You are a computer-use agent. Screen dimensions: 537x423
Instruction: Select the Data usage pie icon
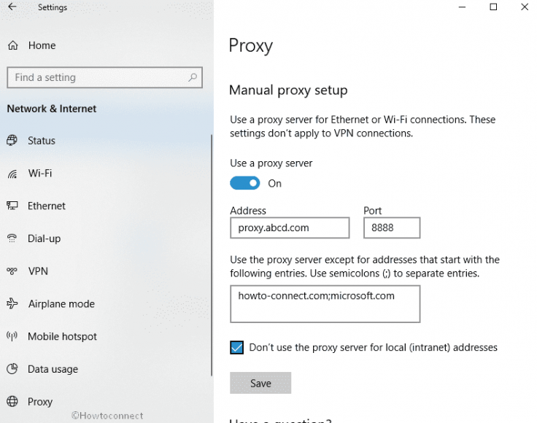[x=12, y=369]
